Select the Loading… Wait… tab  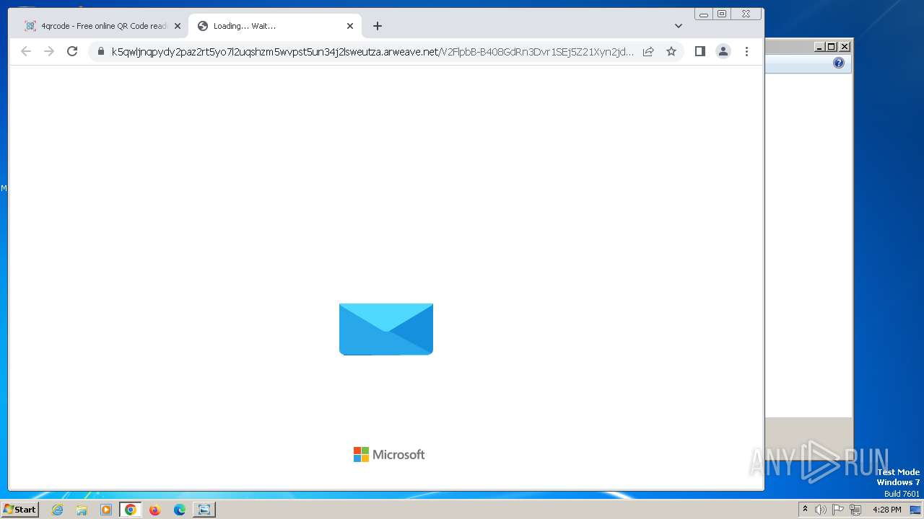pyautogui.click(x=274, y=26)
